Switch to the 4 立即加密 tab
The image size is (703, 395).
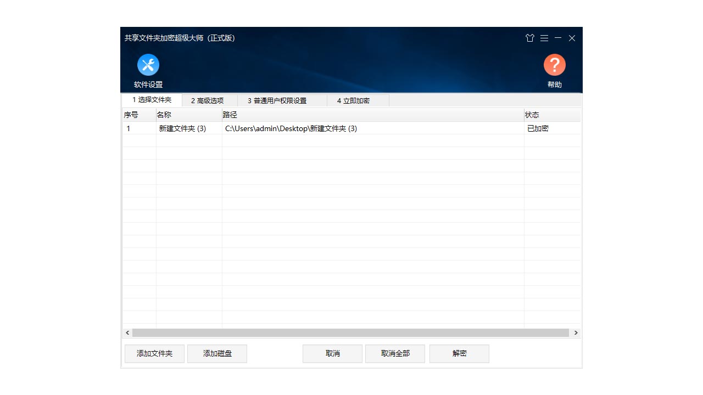354,100
